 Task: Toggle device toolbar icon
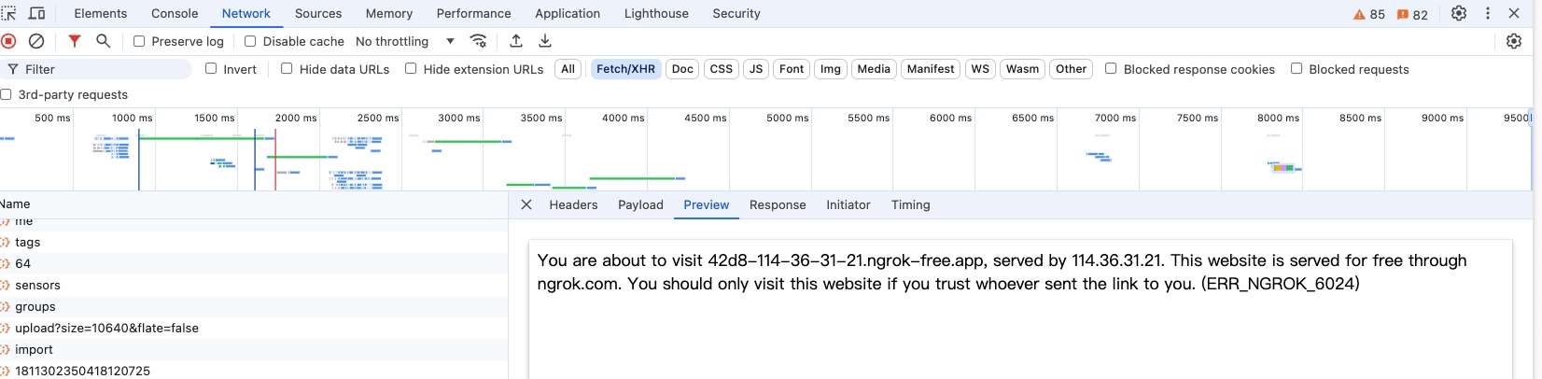click(x=37, y=13)
